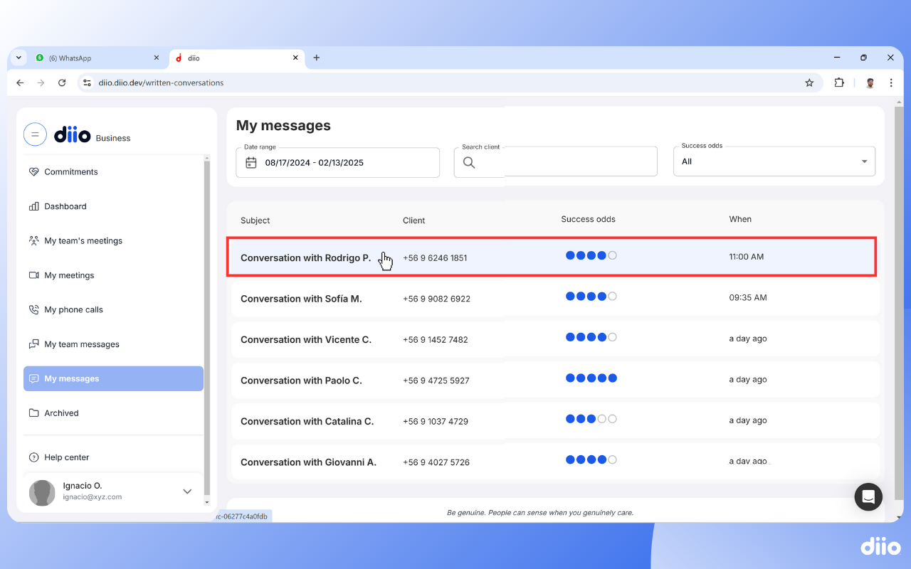The image size is (911, 569).
Task: Click the 09:35 AM time cell
Action: tap(748, 298)
